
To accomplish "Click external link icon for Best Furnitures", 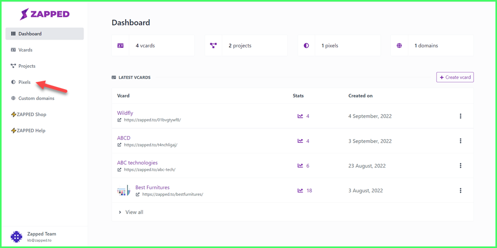I will 138,194.
